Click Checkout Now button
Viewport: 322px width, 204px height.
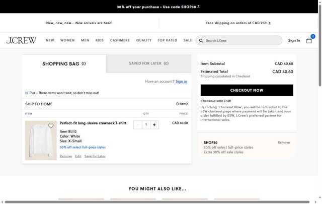point(247,90)
